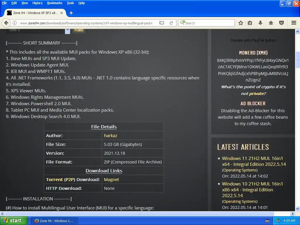Open Windows 11 21H2 MUL 16in1 article
The image size is (300, 225).
click(x=254, y=161)
